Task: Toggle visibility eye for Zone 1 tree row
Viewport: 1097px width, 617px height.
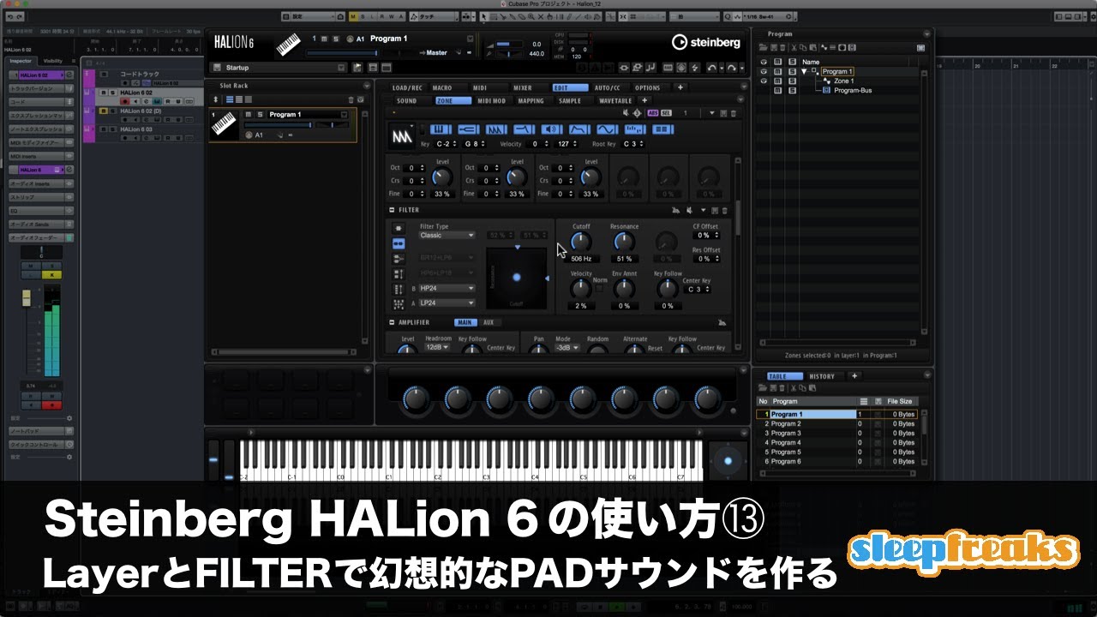Action: [x=764, y=81]
